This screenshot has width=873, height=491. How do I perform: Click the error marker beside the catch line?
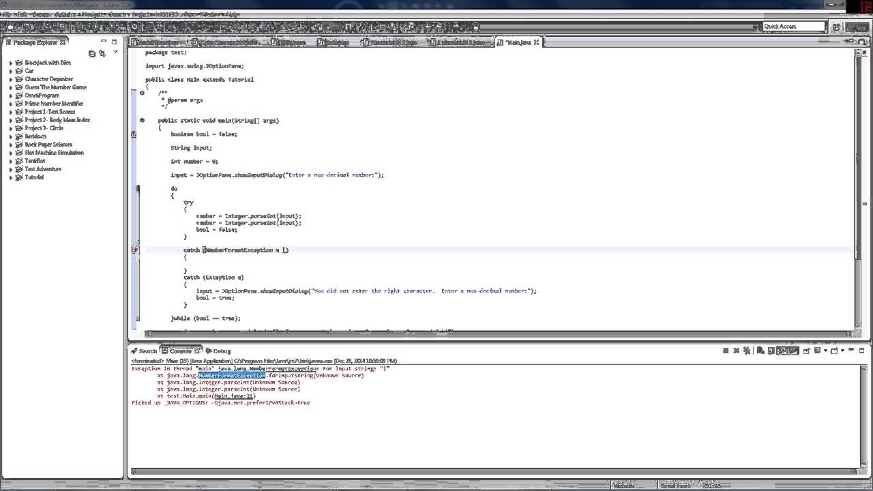tap(134, 250)
